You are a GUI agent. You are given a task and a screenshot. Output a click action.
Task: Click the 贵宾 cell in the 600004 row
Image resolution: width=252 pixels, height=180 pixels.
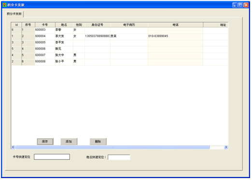129,36
